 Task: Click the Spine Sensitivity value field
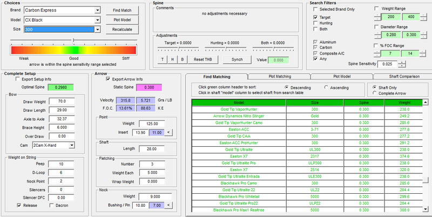388,64
